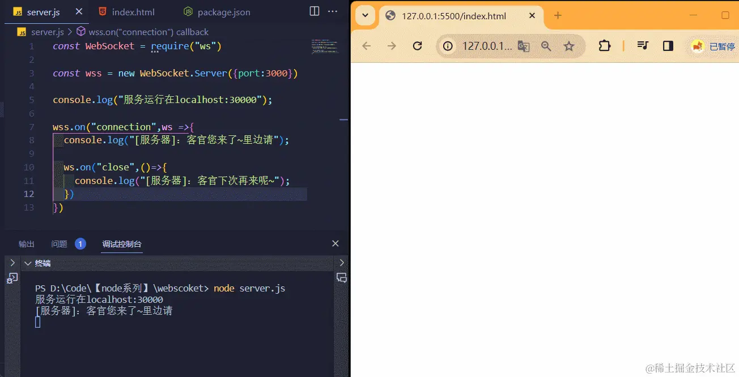Viewport: 739px width, 377px height.
Task: Bookmark this page with the star
Action: click(569, 46)
